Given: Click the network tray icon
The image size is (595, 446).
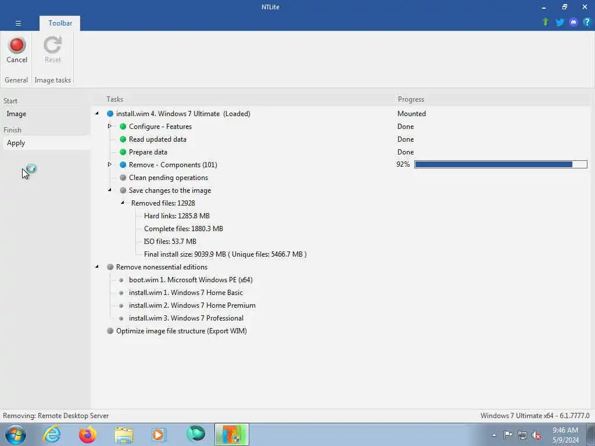Looking at the screenshot, I should (x=522, y=435).
